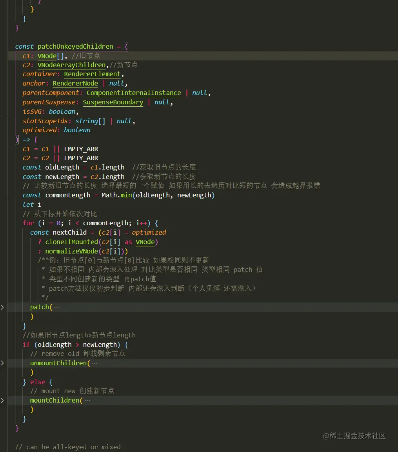398x452 pixels.
Task: Expand the folded unmountChildren( call
Action: coord(2,363)
